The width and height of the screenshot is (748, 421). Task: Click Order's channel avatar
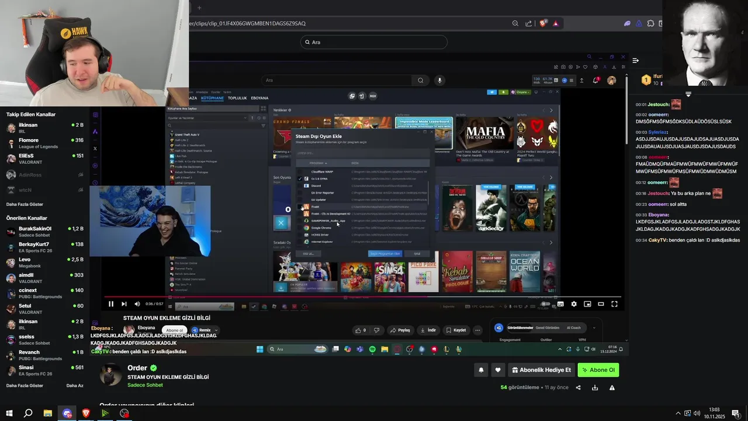coord(110,375)
